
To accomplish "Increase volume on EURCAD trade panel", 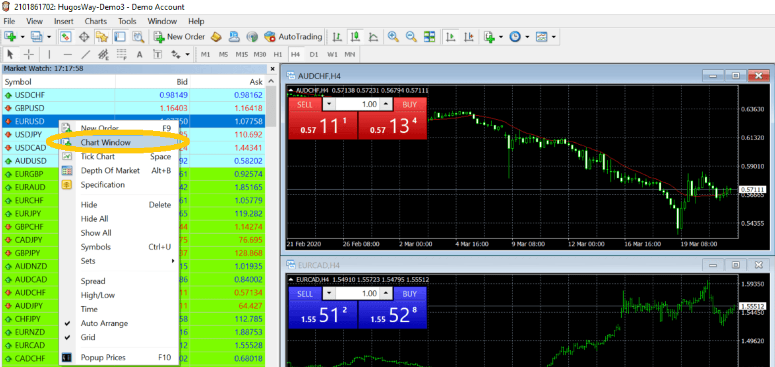I will pos(386,293).
